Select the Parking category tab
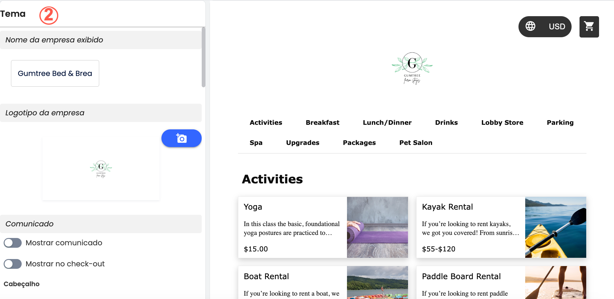The image size is (614, 299). [x=560, y=123]
